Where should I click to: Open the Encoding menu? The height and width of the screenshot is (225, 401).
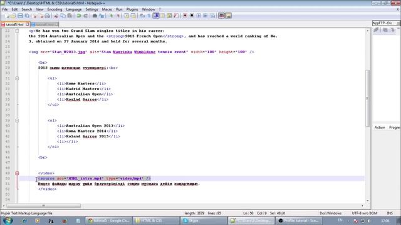click(x=55, y=9)
